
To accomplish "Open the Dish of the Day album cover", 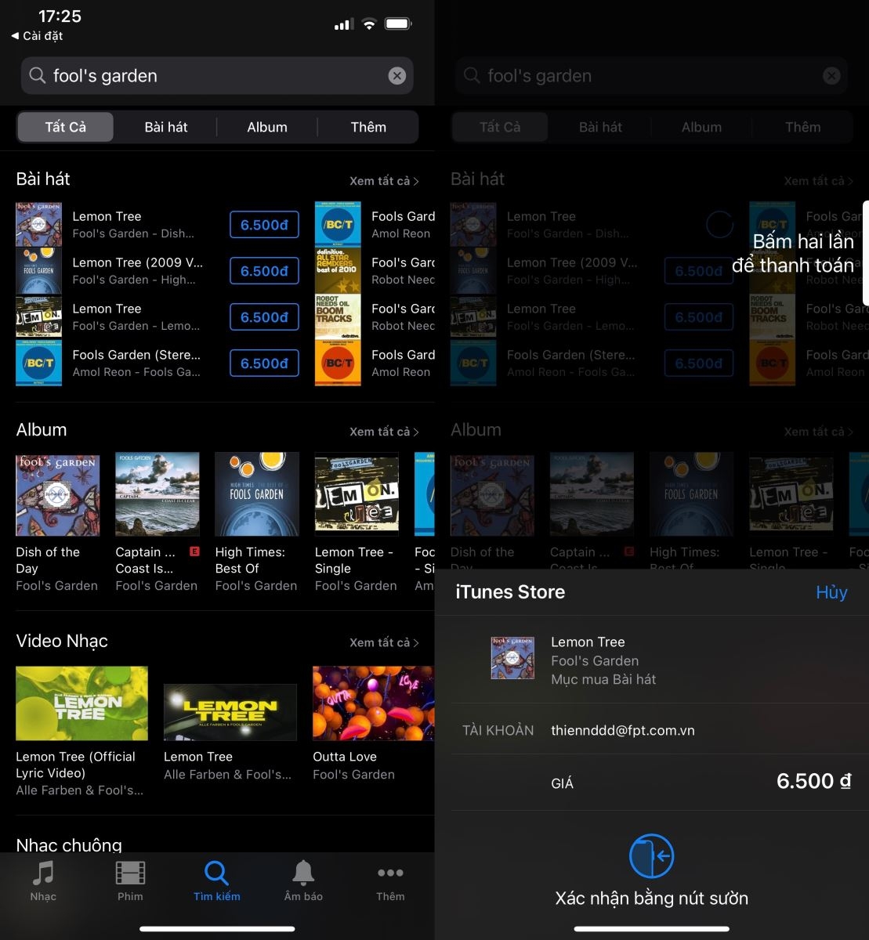I will (x=58, y=494).
